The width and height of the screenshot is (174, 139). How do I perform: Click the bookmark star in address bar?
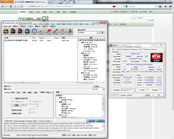[117, 7]
